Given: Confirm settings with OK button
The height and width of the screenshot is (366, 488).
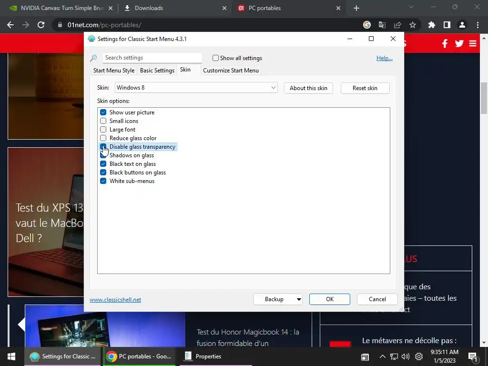Looking at the screenshot, I should point(330,299).
